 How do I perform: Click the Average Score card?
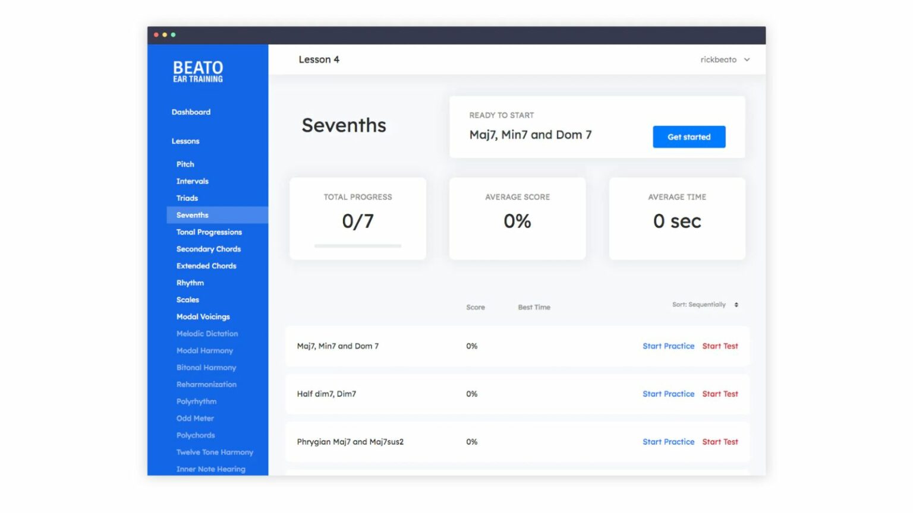(517, 218)
